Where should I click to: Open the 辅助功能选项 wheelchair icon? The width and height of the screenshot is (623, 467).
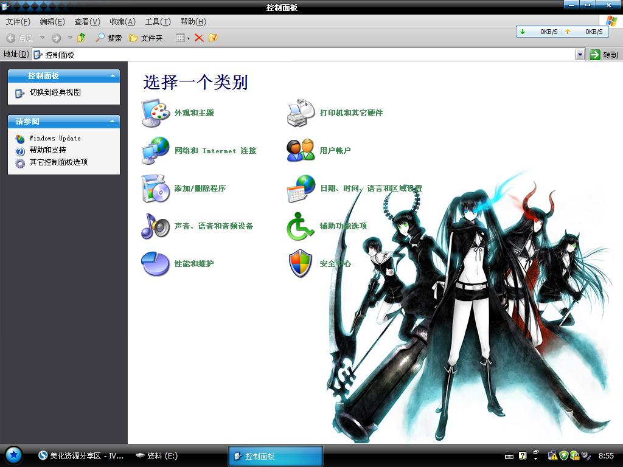point(301,226)
